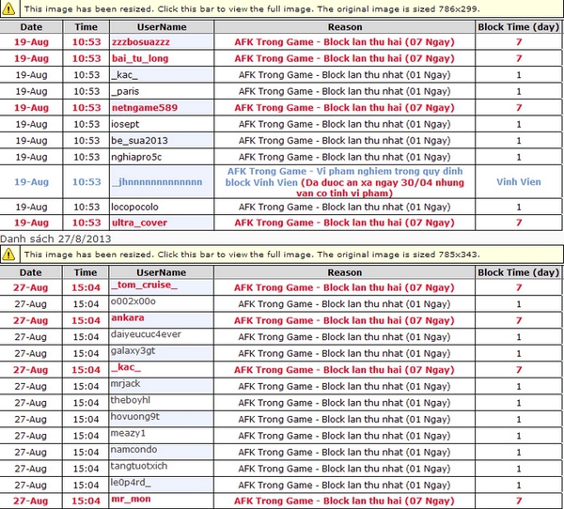Open full image via the 785x343 resize bar
This screenshot has height=509, width=564.
tap(282, 254)
